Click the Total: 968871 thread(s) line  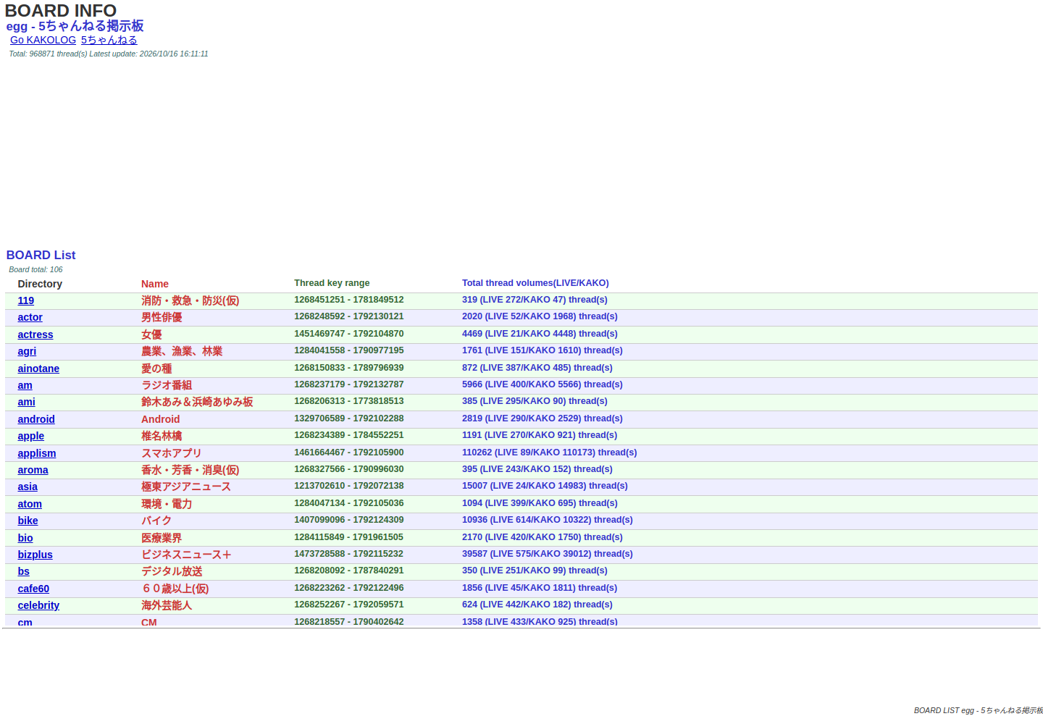pyautogui.click(x=109, y=54)
